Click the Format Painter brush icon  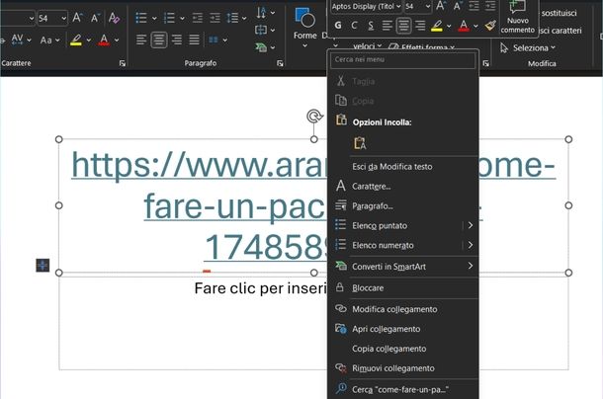tap(490, 26)
